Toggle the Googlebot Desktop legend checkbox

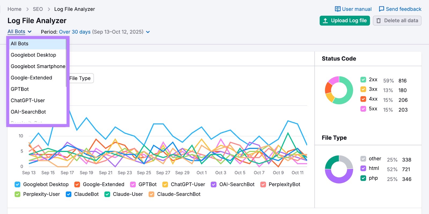[17, 184]
